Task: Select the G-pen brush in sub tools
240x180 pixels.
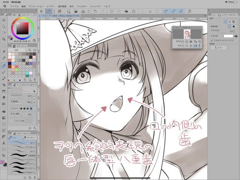Action: (22, 143)
